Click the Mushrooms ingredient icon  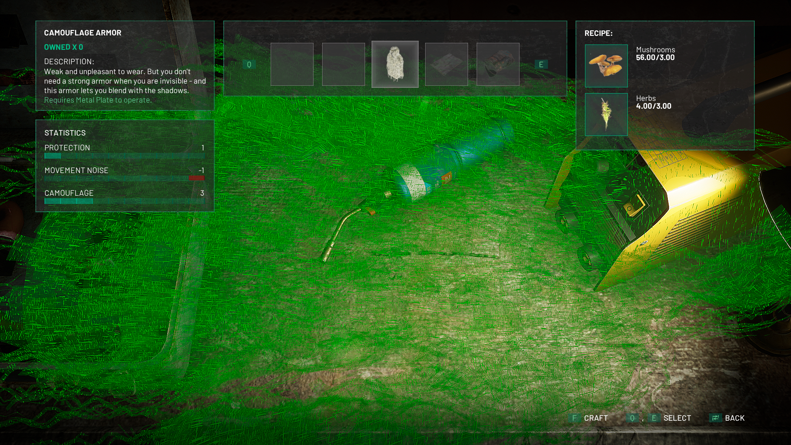click(x=606, y=66)
